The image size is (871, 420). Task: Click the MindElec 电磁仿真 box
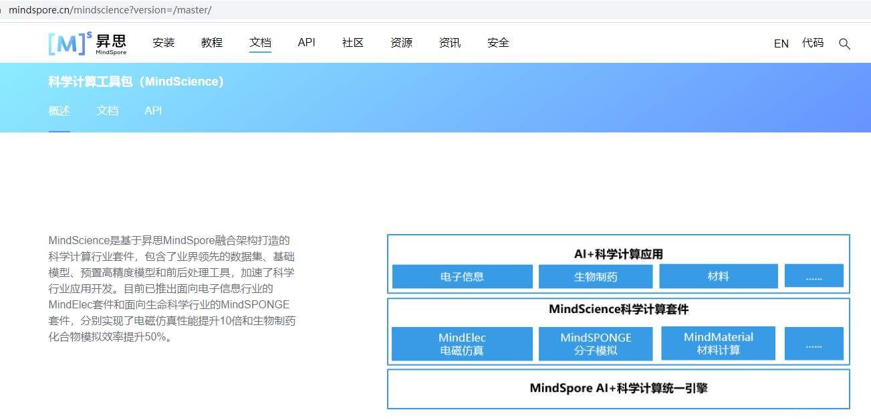[x=463, y=344]
